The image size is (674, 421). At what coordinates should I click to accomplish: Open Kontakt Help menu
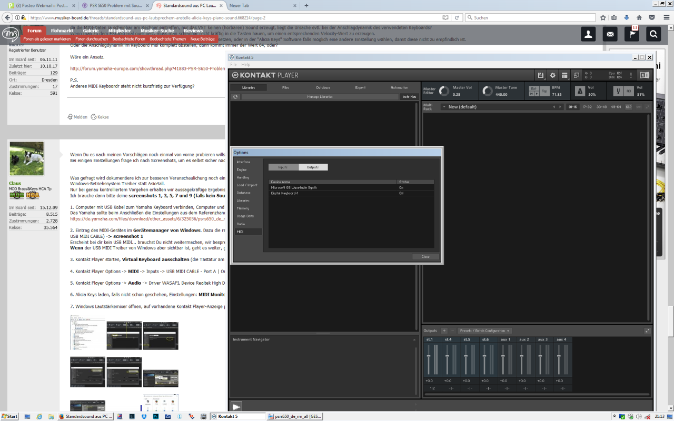click(x=246, y=65)
